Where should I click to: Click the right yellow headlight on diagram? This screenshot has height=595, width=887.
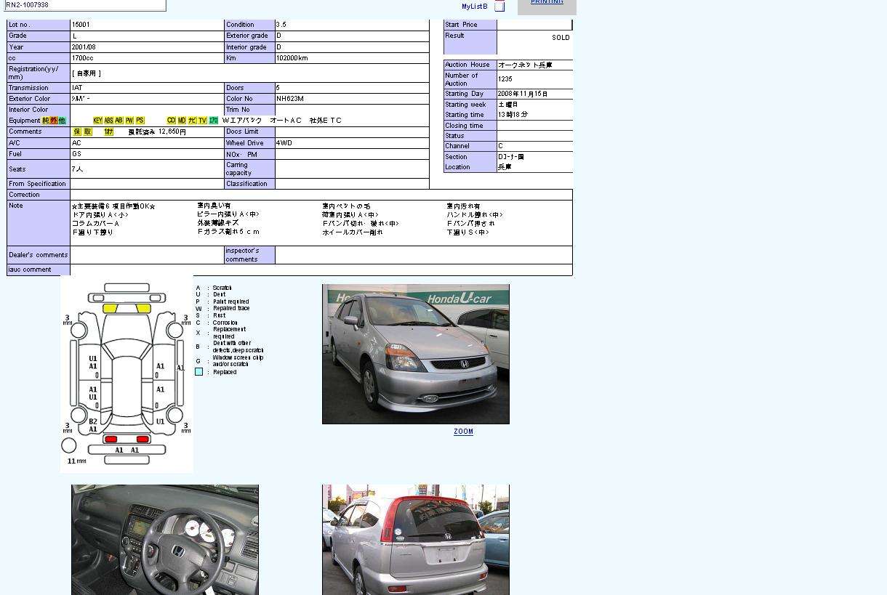(x=144, y=309)
